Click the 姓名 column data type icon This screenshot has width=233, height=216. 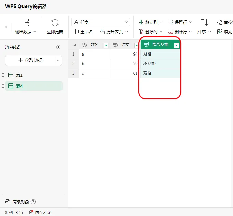(x=85, y=44)
